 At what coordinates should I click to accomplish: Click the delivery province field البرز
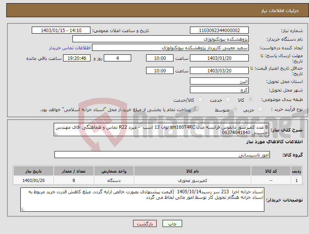point(219,81)
